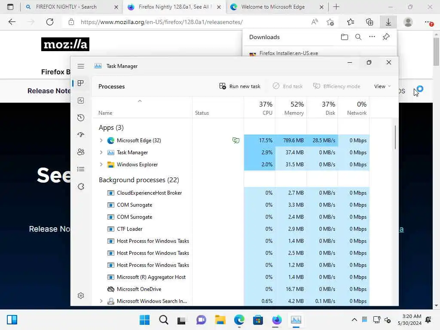Refresh the Edge page

pyautogui.click(x=50, y=22)
